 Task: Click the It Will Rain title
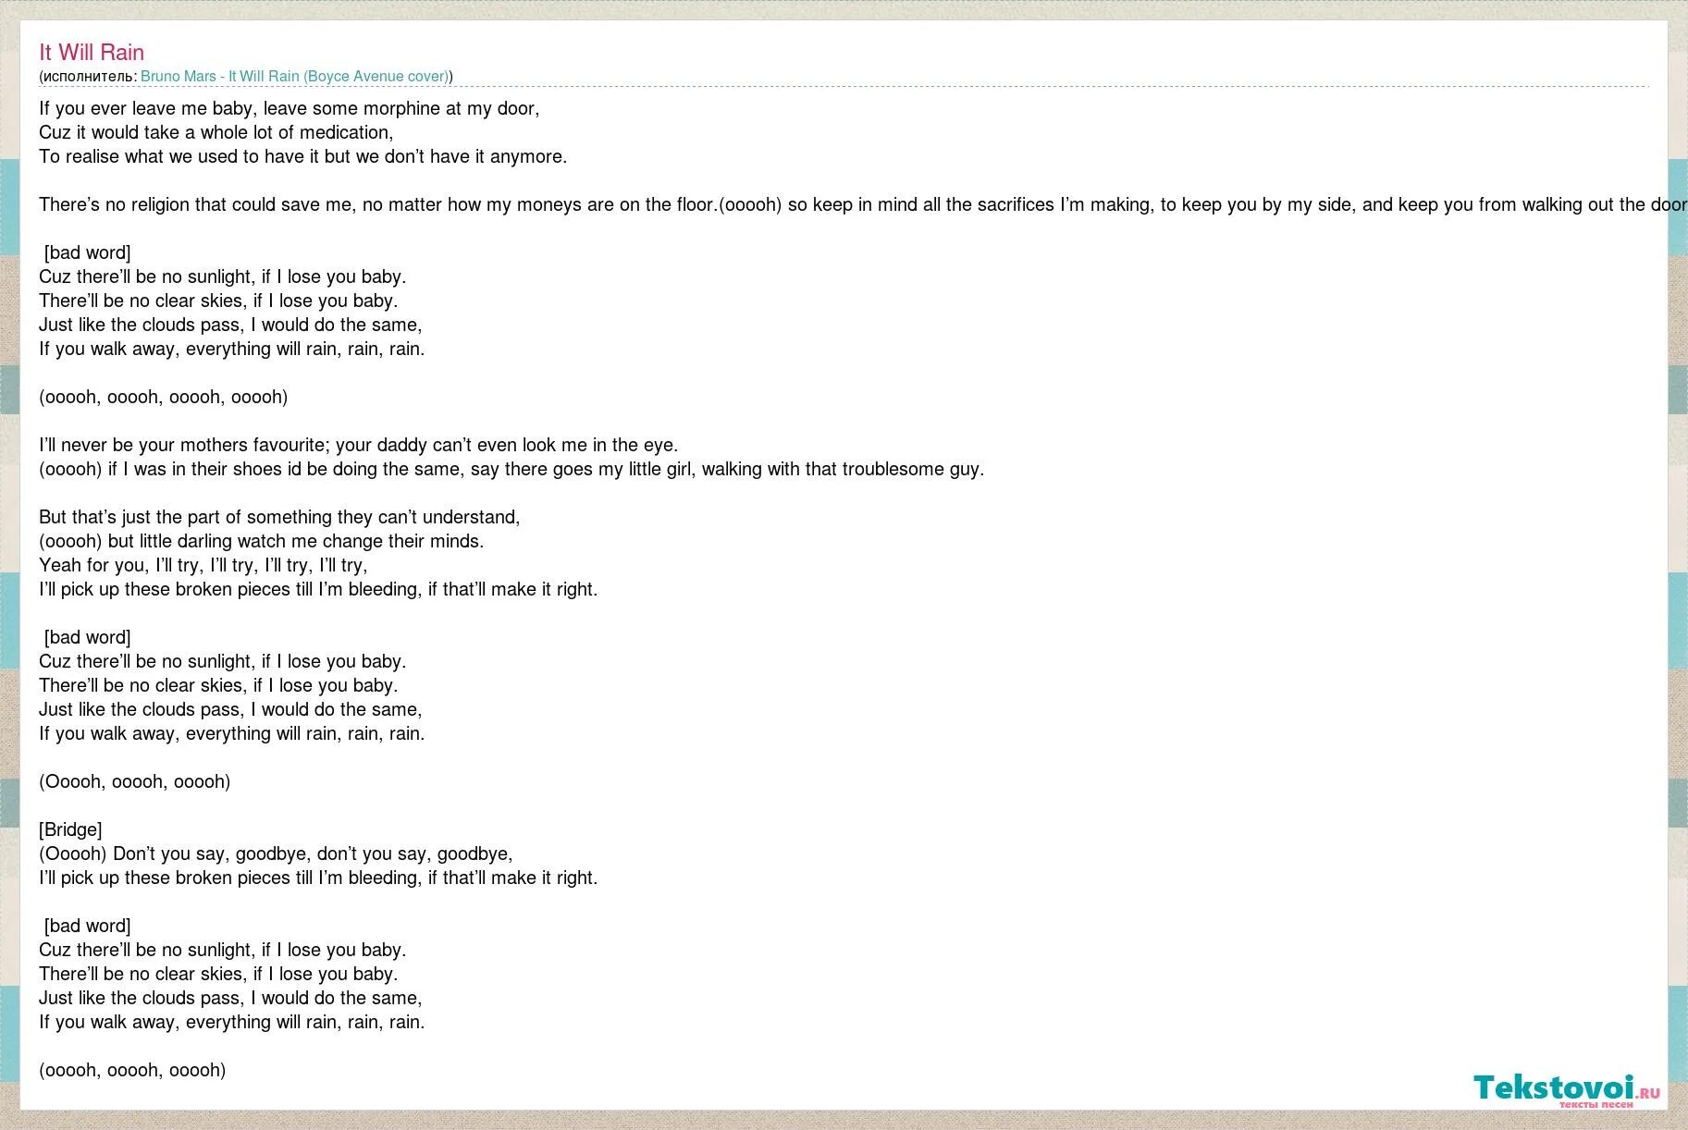click(92, 53)
